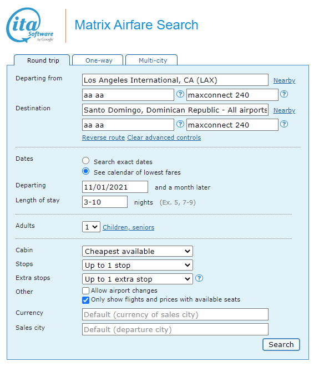Focus the Departing date input field
This screenshot has height=367, width=319.
click(x=115, y=187)
